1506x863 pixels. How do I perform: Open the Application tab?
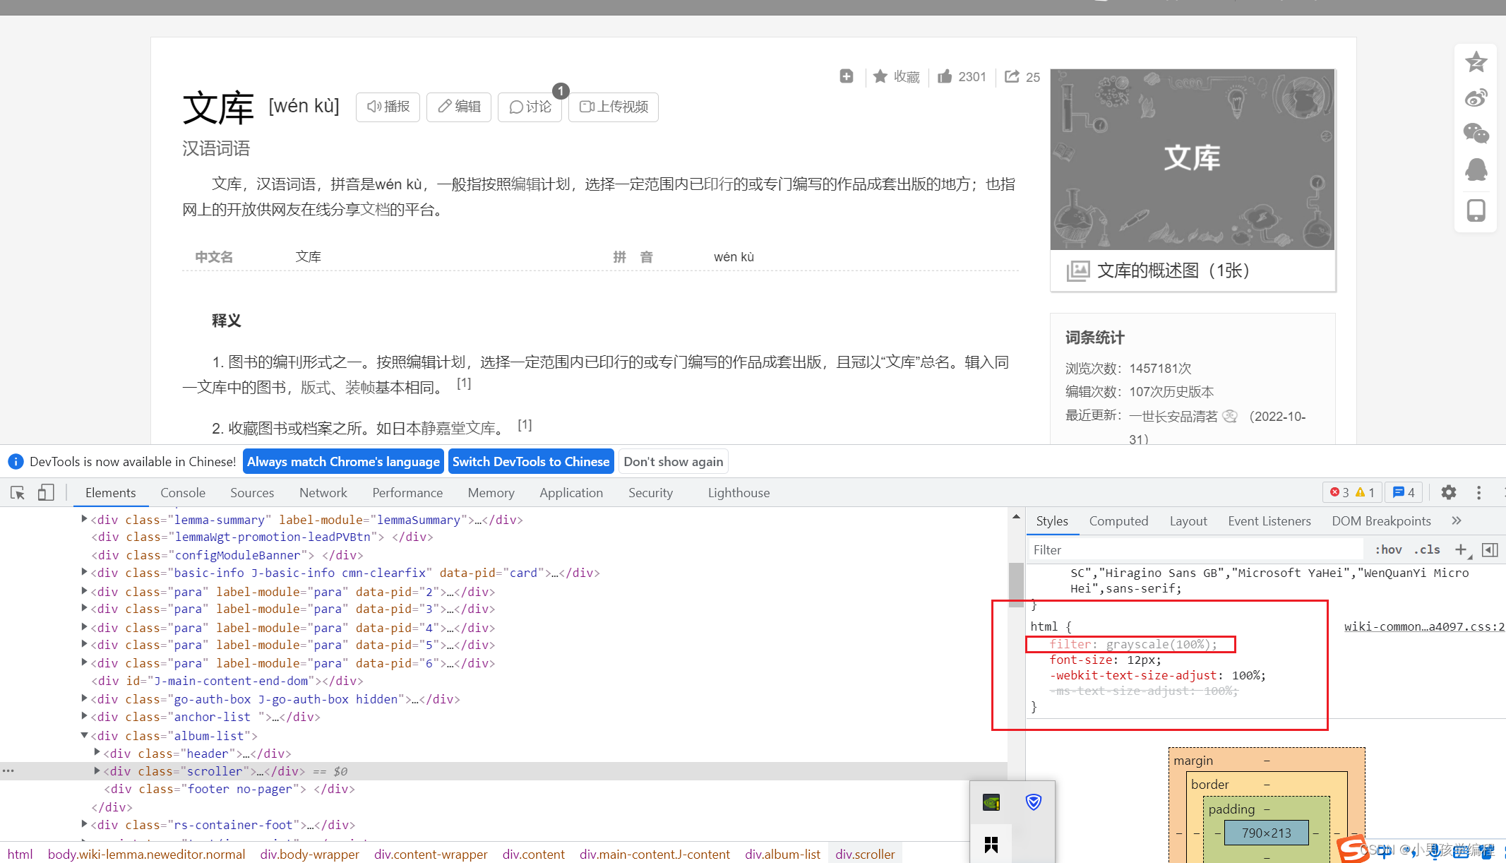click(571, 493)
